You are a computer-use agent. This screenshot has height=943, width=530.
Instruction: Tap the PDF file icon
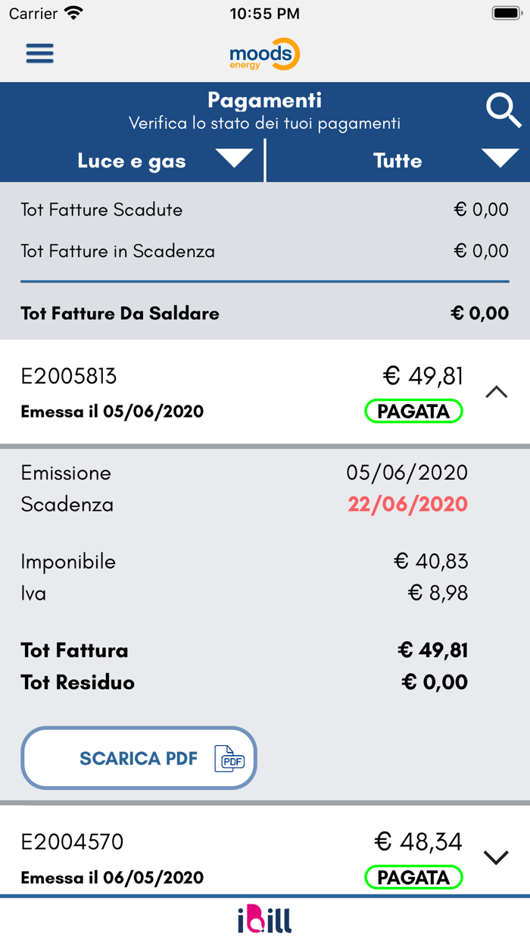[x=229, y=759]
